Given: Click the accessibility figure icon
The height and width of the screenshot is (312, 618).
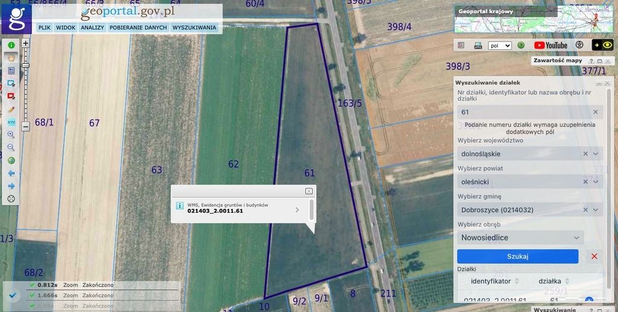Looking at the screenshot, I should pos(579,45).
